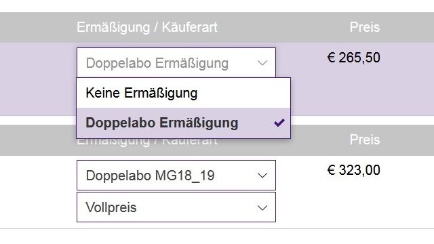Collapse the open Doppelabo Ermäßigung combo box
This screenshot has width=434, height=244.
tap(176, 63)
